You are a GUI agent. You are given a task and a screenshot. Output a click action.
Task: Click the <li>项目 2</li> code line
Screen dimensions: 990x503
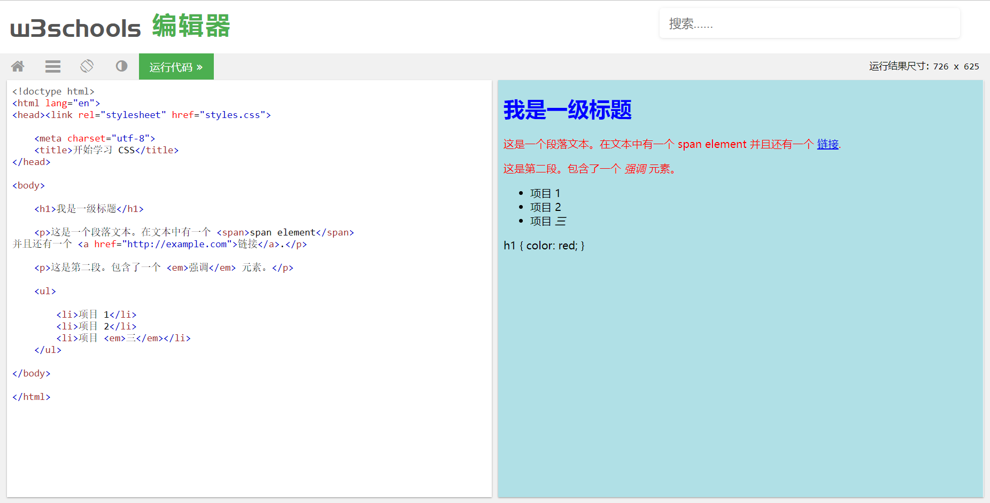pos(96,326)
